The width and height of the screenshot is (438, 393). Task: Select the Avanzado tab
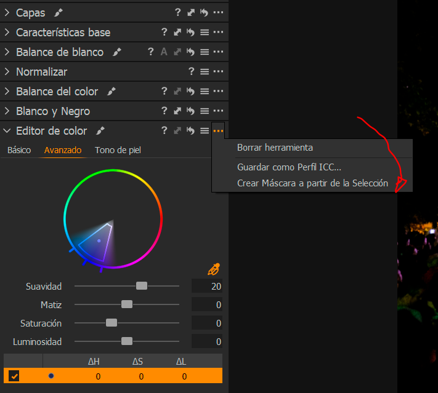tap(63, 150)
